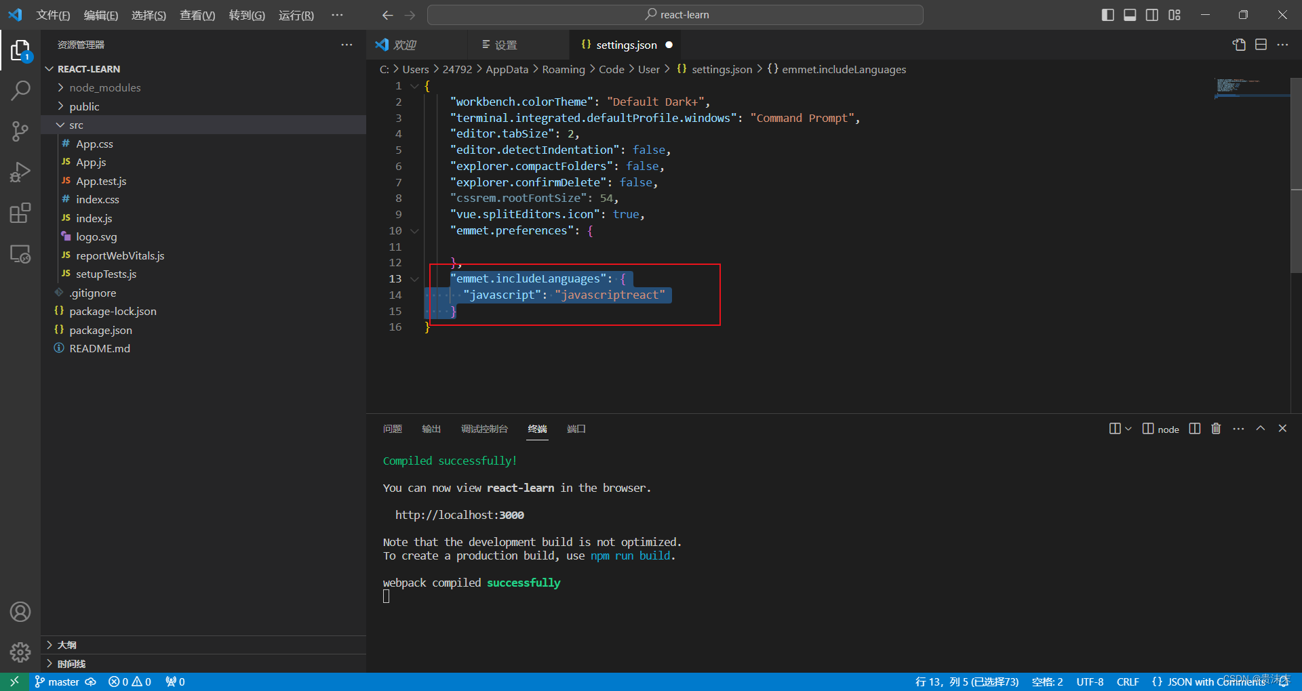Change line endings via CRLF status item
The image size is (1302, 691).
click(1128, 682)
